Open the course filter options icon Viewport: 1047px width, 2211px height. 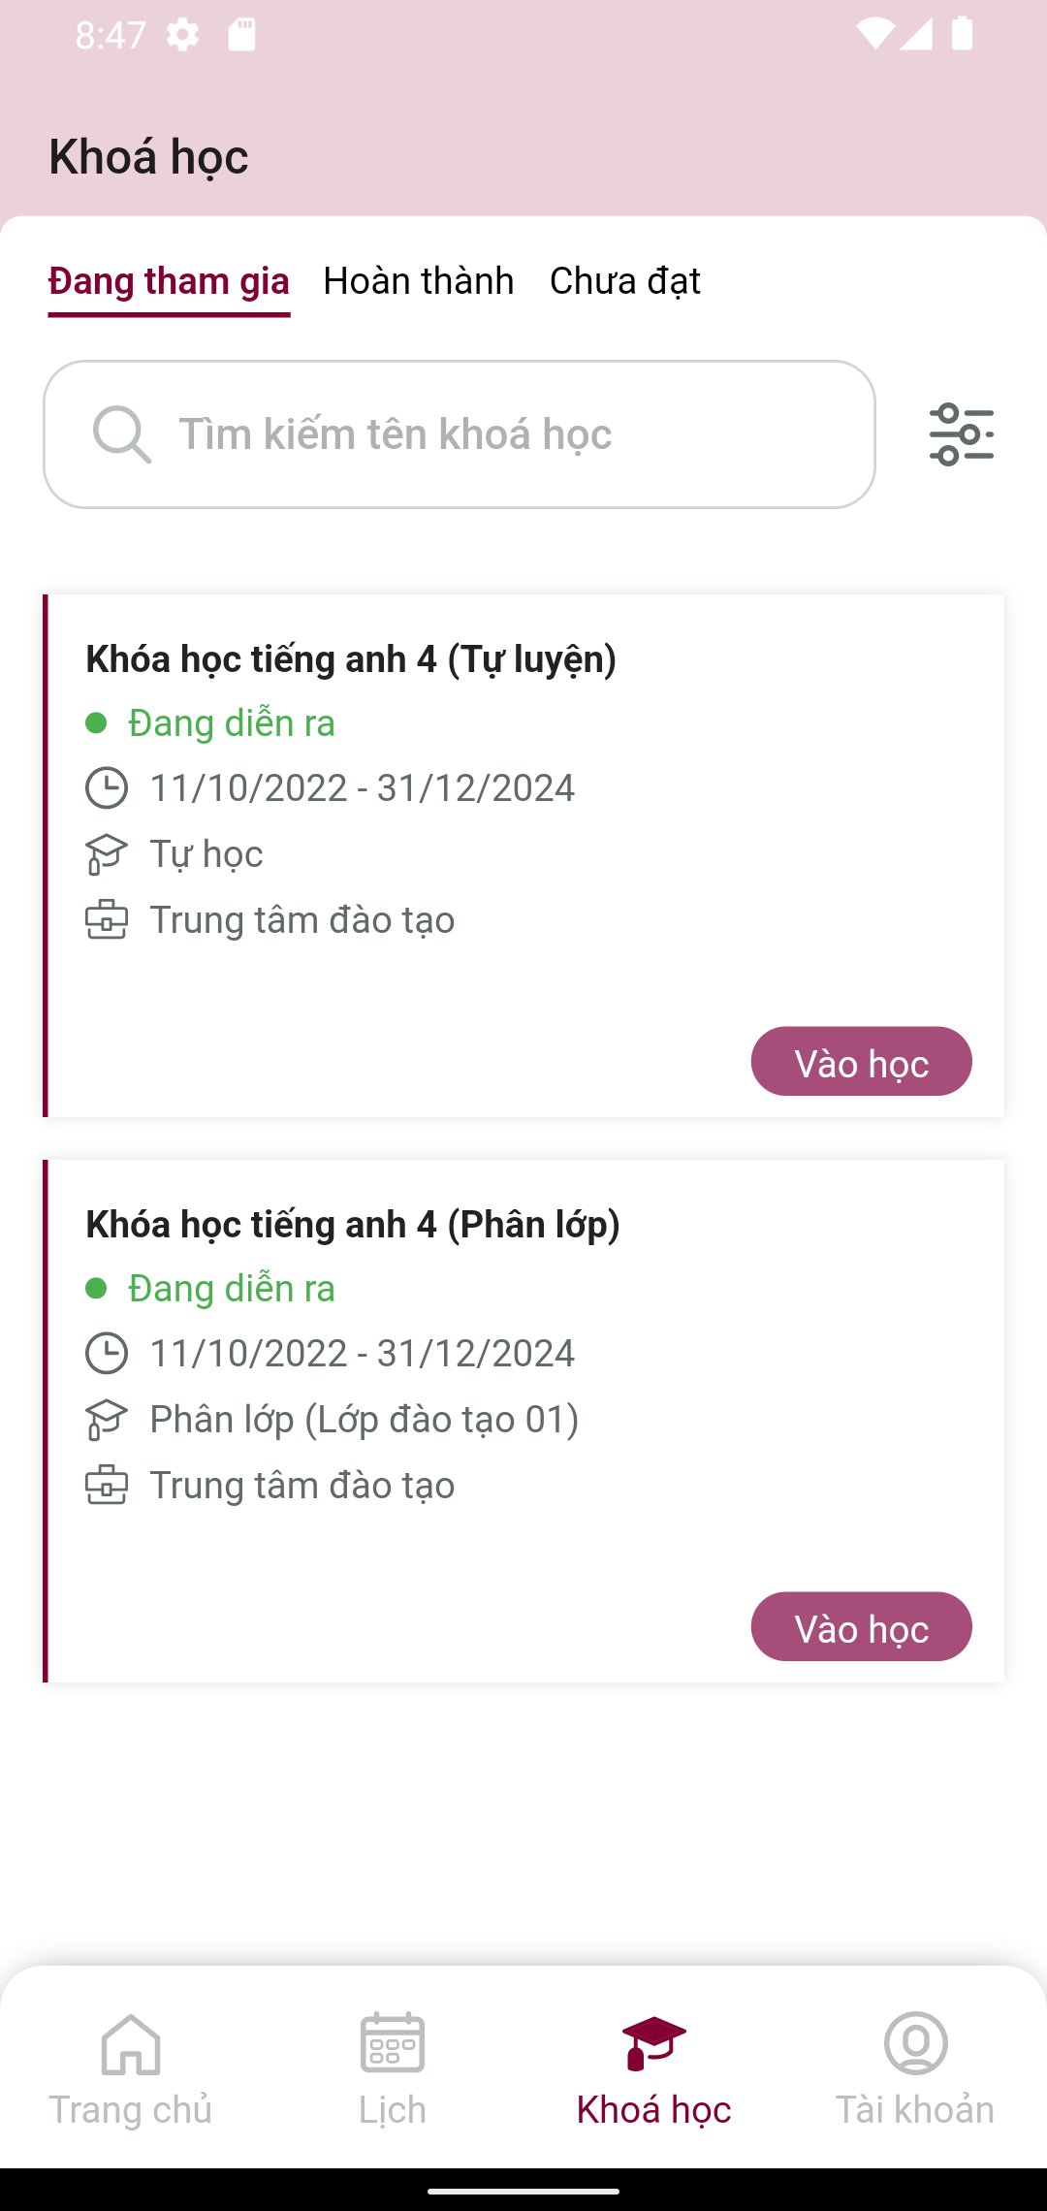tap(961, 434)
